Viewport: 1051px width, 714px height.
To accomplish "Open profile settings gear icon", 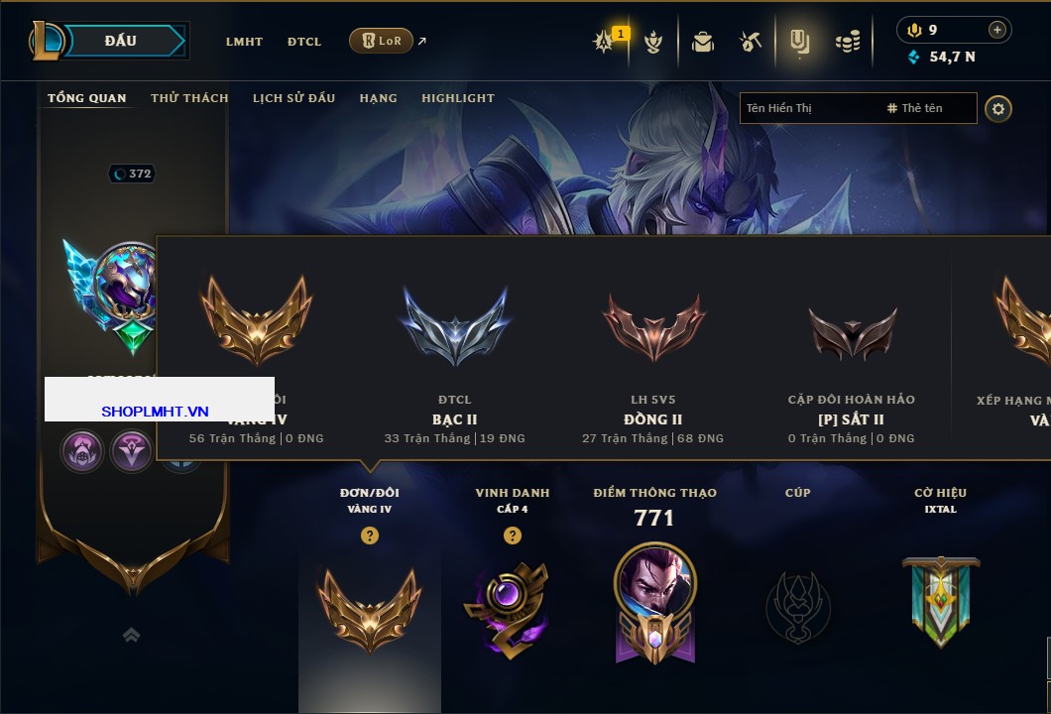I will click(x=998, y=109).
